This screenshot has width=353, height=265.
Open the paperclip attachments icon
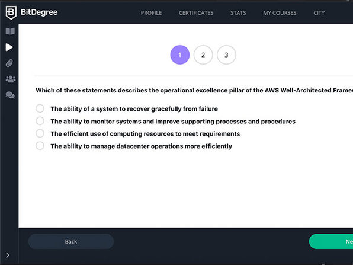(x=9, y=63)
